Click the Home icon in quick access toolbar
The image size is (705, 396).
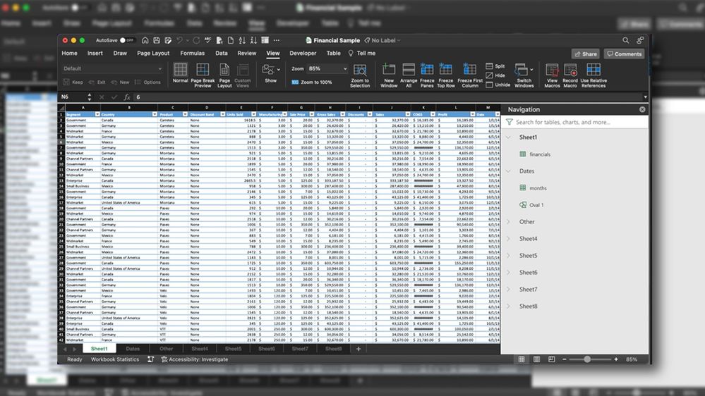145,40
